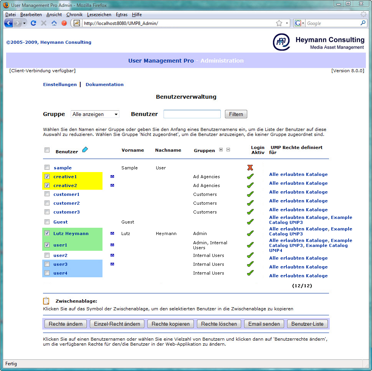
Task: Click the Rechte löschen button
Action: [x=219, y=324]
